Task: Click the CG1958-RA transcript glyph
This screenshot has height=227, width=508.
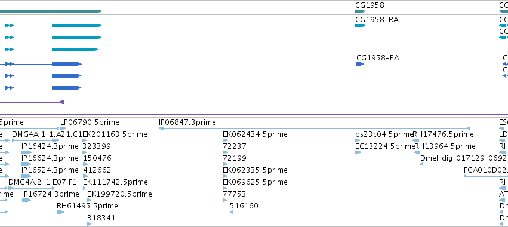Action: 361,26
